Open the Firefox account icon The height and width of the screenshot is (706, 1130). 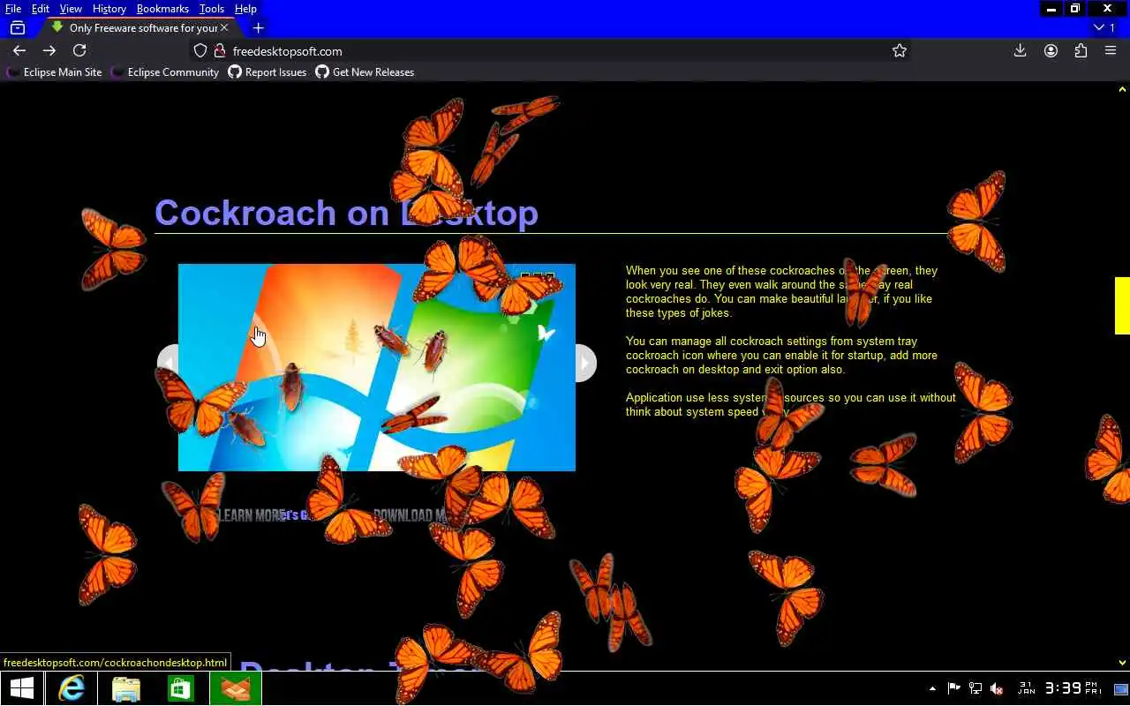pos(1051,51)
